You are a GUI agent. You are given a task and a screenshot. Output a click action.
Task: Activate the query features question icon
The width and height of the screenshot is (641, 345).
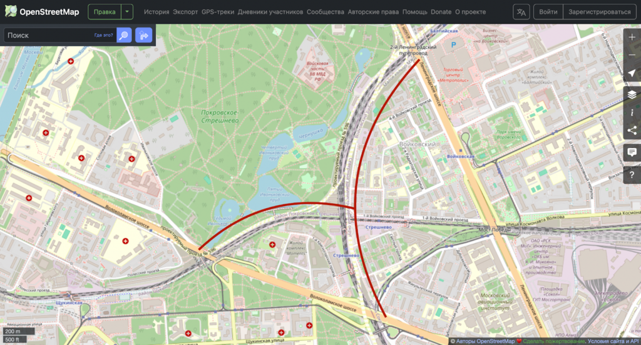tap(632, 174)
